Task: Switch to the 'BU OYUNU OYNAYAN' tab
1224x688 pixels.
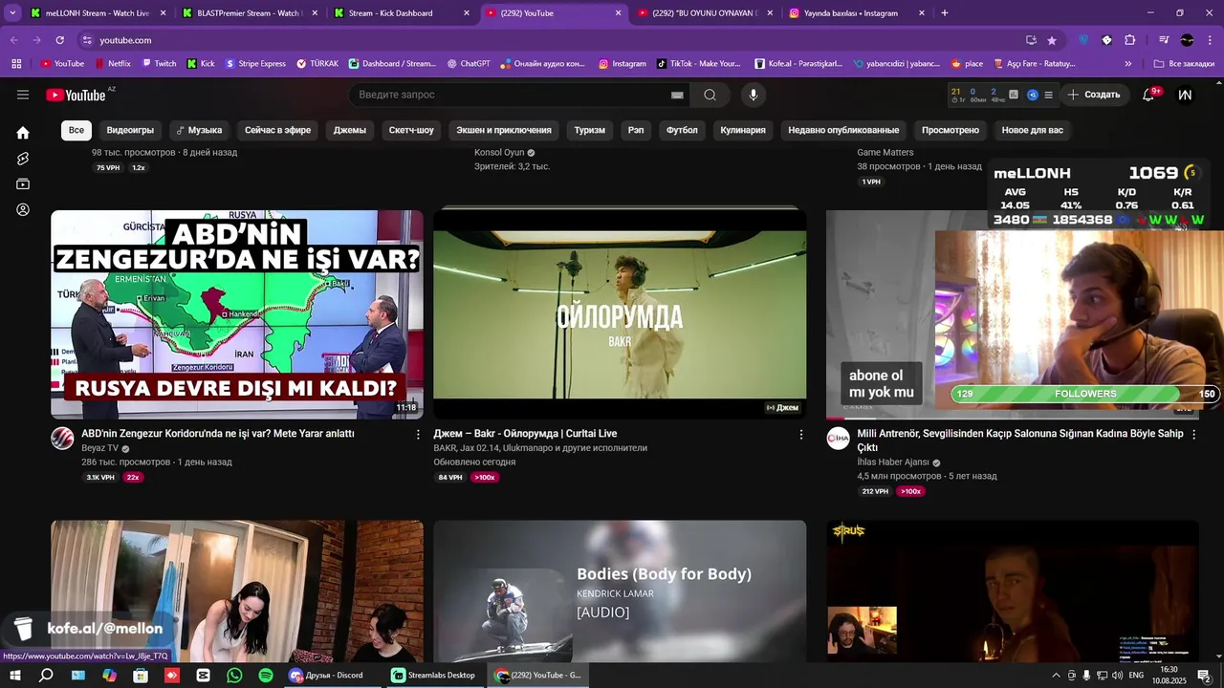Action: point(703,13)
